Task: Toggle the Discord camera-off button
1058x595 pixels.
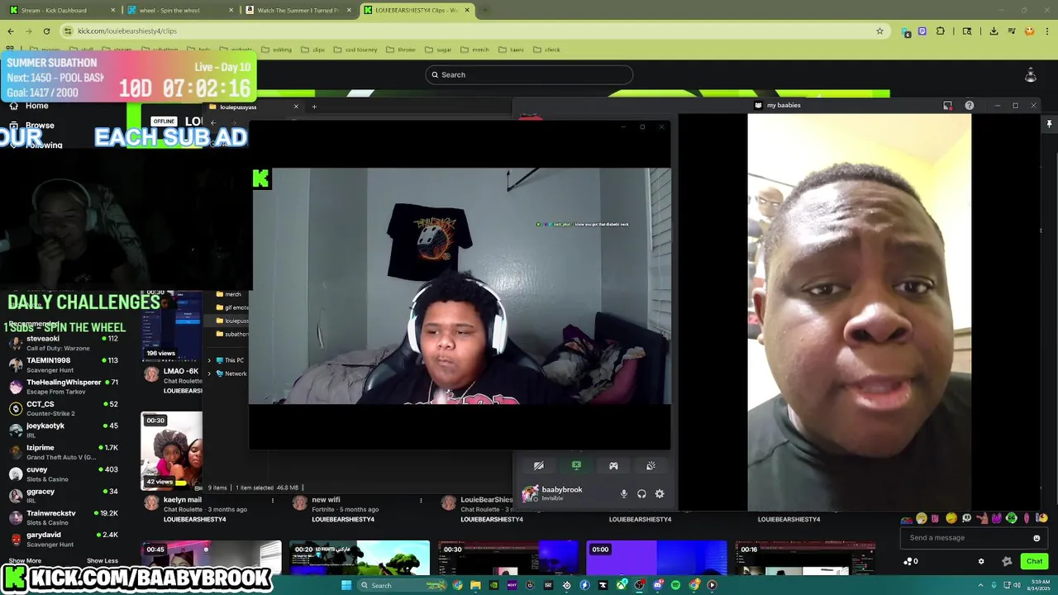Action: (539, 466)
